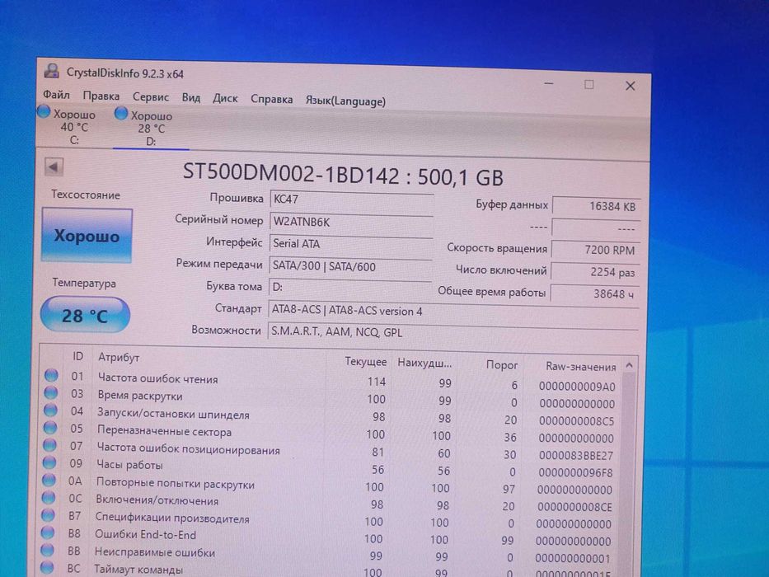Open the Справка menu
769x577 pixels.
tap(272, 99)
